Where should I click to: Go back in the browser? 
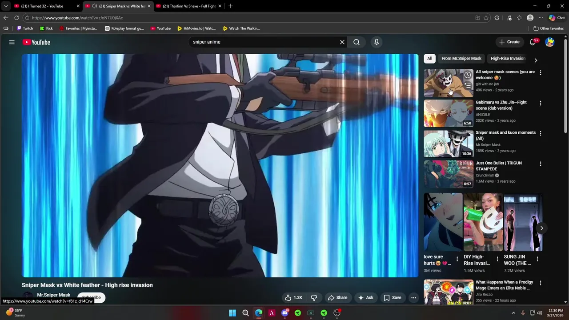(x=5, y=18)
